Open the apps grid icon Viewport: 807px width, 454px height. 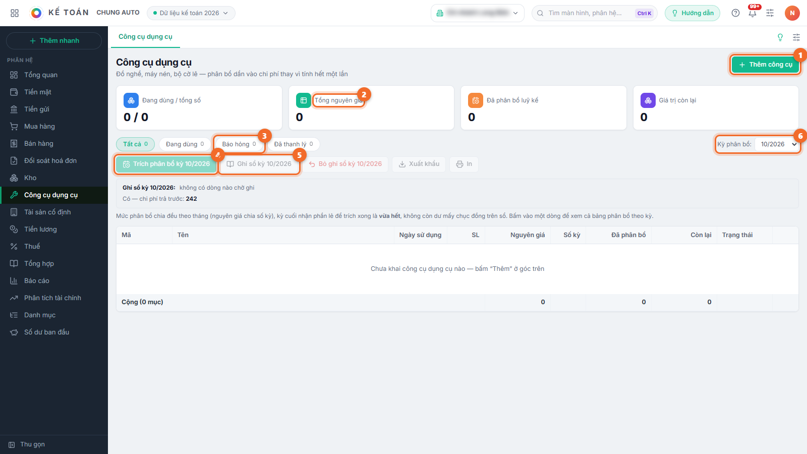pyautogui.click(x=15, y=13)
